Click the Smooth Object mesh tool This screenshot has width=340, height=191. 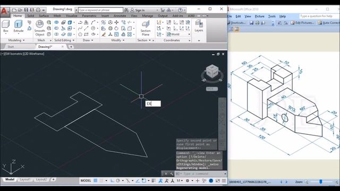pyautogui.click(x=39, y=28)
